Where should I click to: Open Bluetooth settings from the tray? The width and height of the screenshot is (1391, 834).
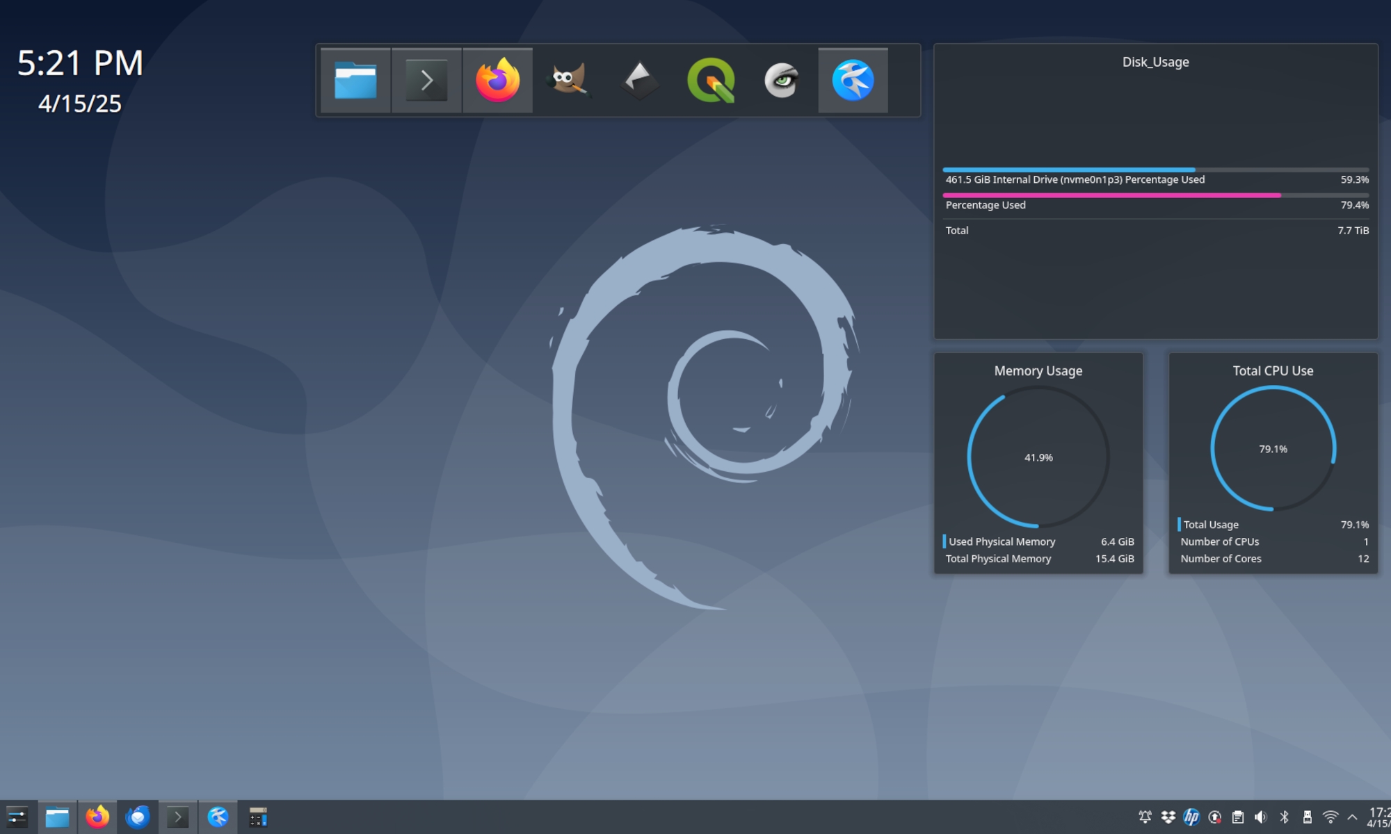(x=1285, y=817)
